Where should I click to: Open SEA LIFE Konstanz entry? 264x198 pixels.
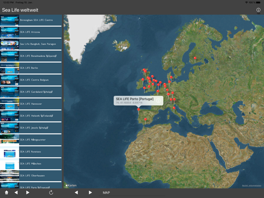(x=31, y=152)
